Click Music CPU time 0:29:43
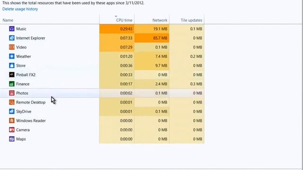Screen dimensions: 303x170 click(126, 29)
